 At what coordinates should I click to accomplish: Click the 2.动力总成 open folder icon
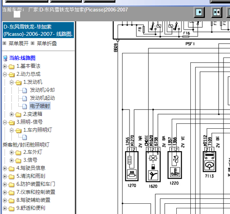click(11, 75)
